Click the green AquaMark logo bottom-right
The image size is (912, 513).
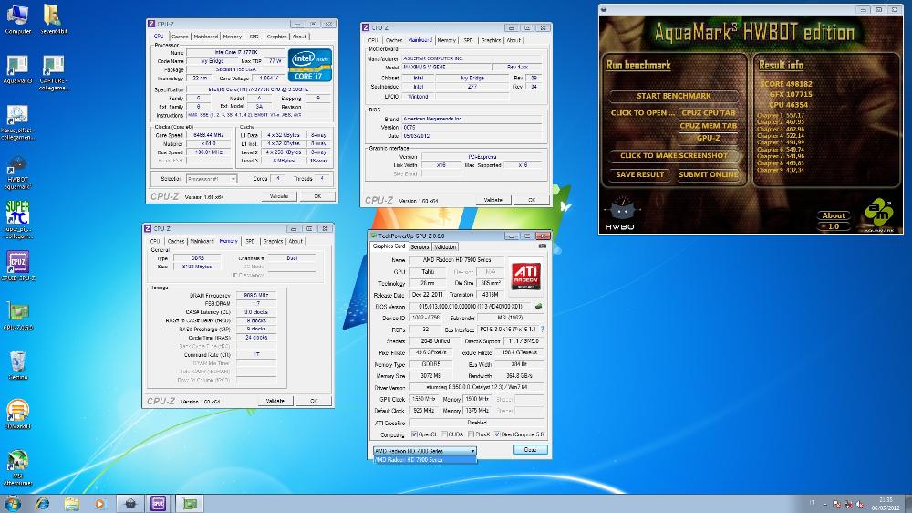tap(878, 215)
